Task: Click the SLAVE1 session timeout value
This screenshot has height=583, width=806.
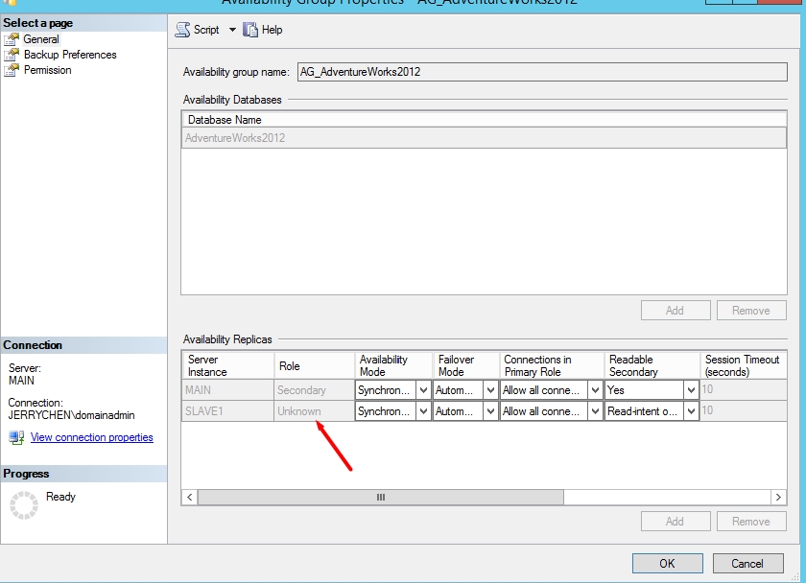Action: [744, 411]
